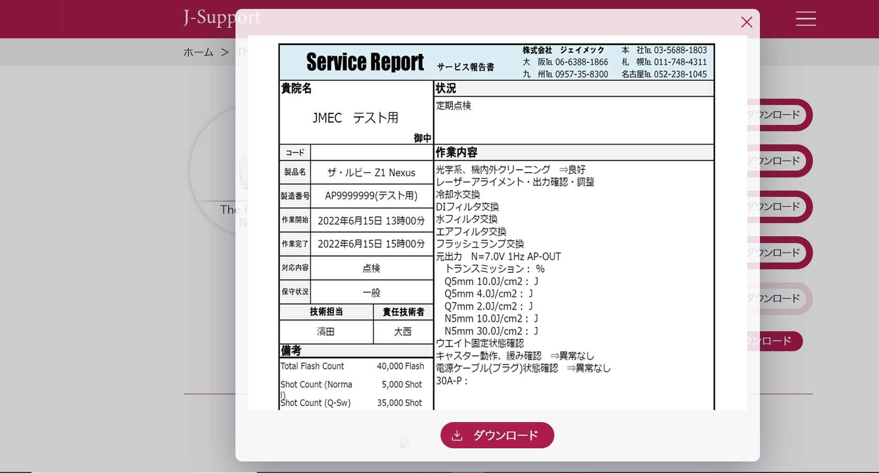This screenshot has height=473, width=879.
Task: Select the J-Support logo
Action: tap(221, 17)
